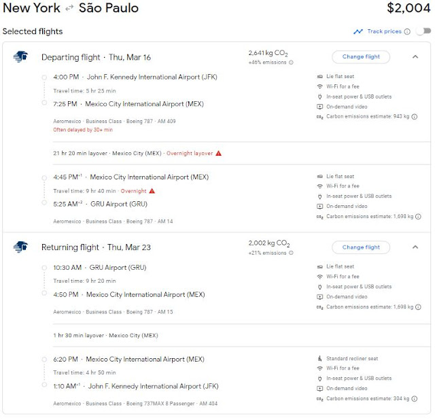Click the Often delayed by 30+ min notice
This screenshot has width=435, height=420.
pyautogui.click(x=83, y=130)
